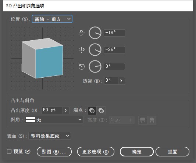The height and width of the screenshot is (163, 196).
Task: Click the Y-axis rotation icon
Action: [82, 49]
